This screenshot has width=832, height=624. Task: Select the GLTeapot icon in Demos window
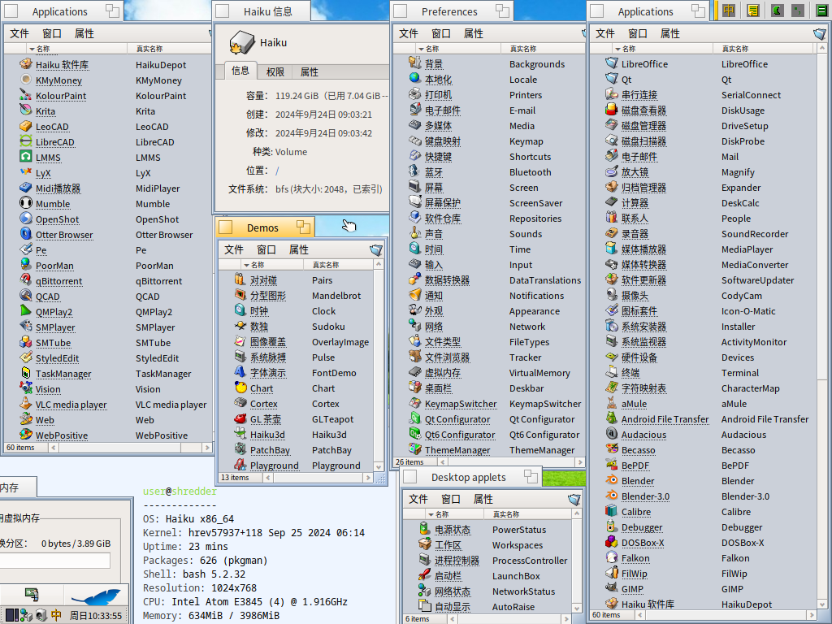coord(240,418)
